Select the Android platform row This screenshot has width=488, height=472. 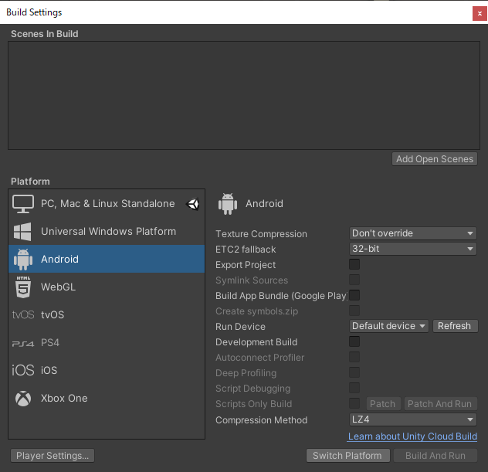(x=107, y=259)
